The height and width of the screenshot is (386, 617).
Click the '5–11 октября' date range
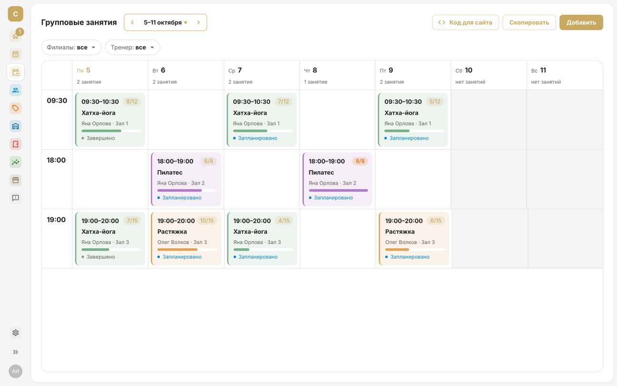pyautogui.click(x=163, y=22)
